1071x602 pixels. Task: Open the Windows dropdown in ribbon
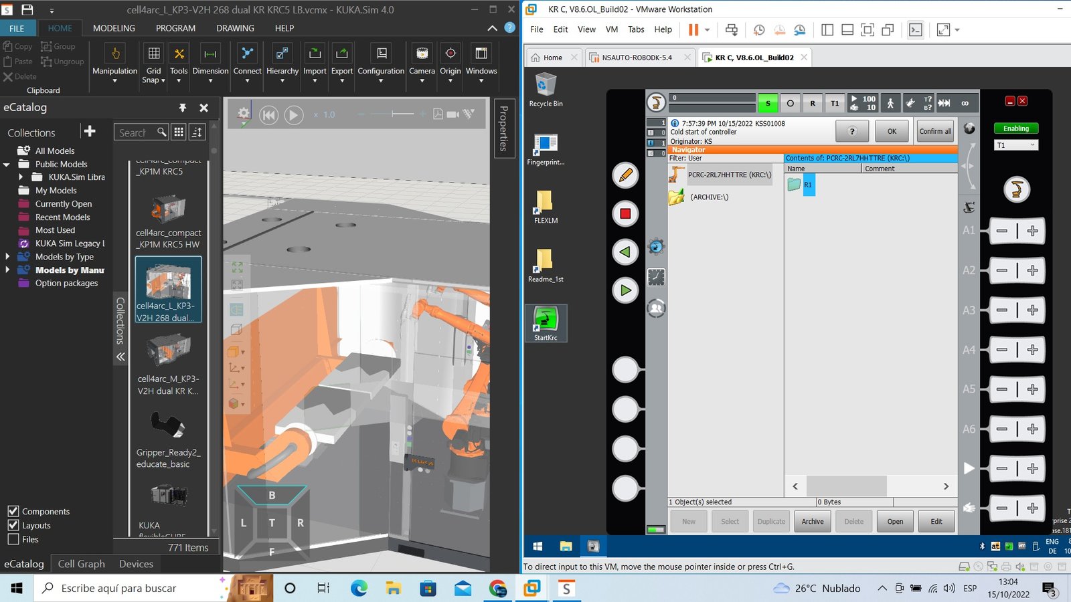481,80
